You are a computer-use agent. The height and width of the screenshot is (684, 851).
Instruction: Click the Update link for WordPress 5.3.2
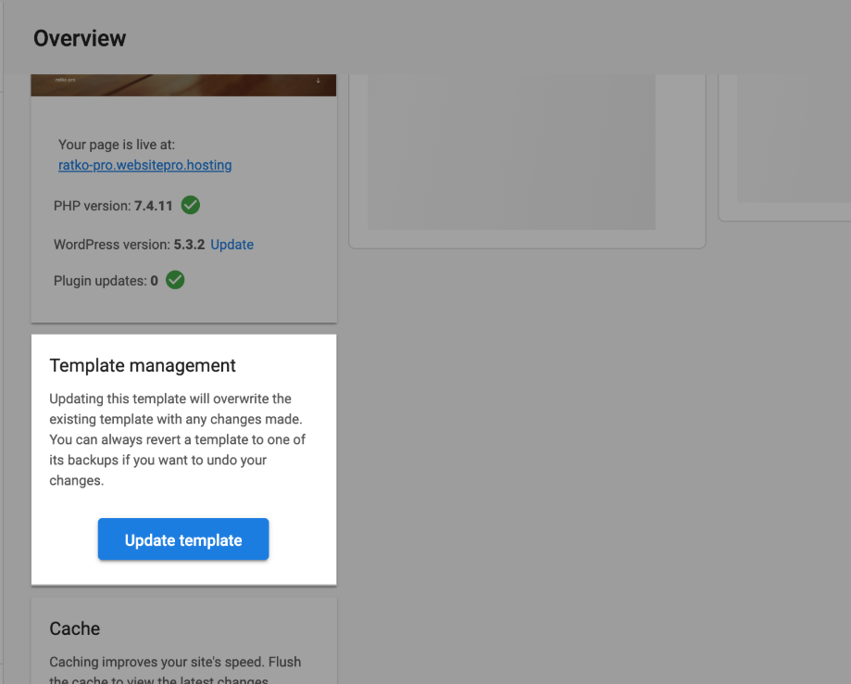232,244
